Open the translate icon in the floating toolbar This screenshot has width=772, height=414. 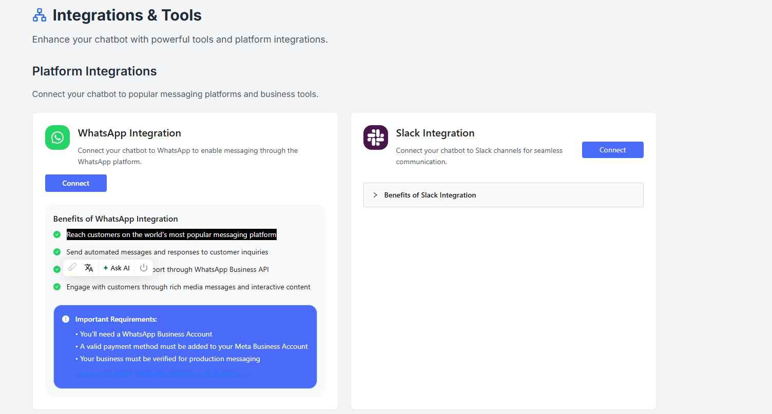pos(88,267)
